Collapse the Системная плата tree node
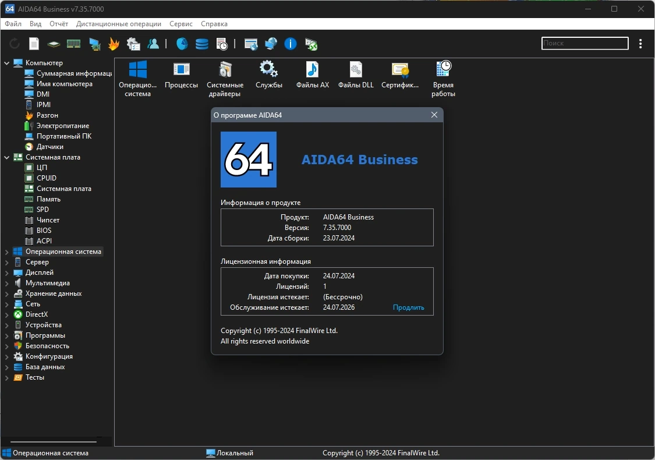The height and width of the screenshot is (460, 655). pos(6,158)
